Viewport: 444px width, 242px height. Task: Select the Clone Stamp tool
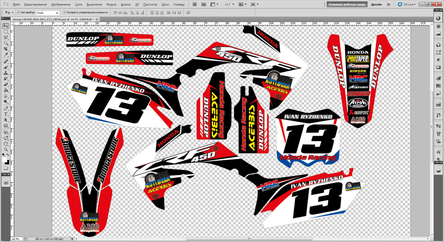tap(6, 73)
